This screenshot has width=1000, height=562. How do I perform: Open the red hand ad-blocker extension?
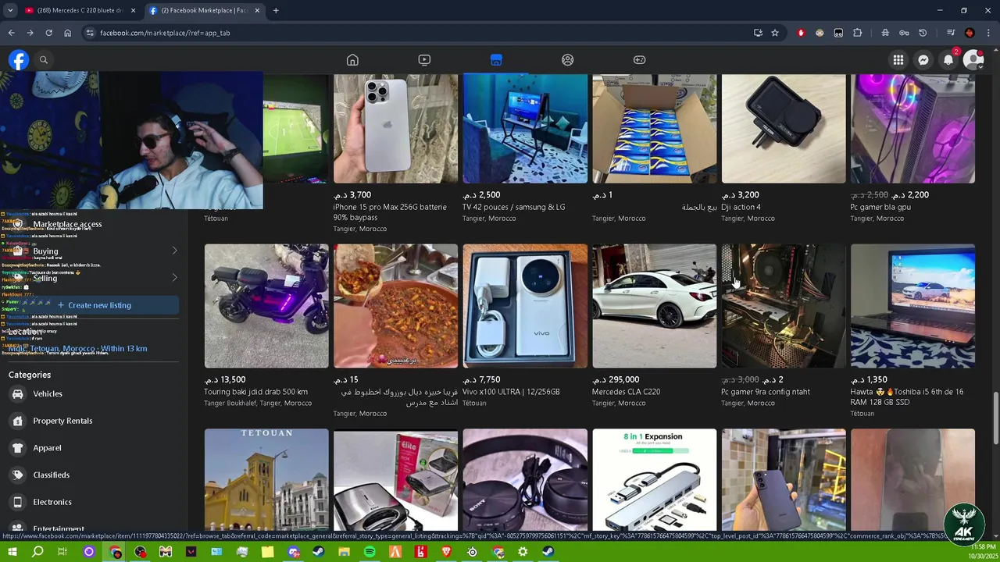pyautogui.click(x=801, y=33)
